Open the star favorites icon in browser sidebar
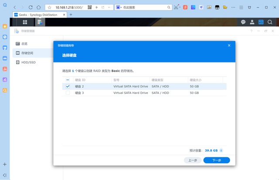Viewport: 279px width, 180px height. click(x=5, y=26)
